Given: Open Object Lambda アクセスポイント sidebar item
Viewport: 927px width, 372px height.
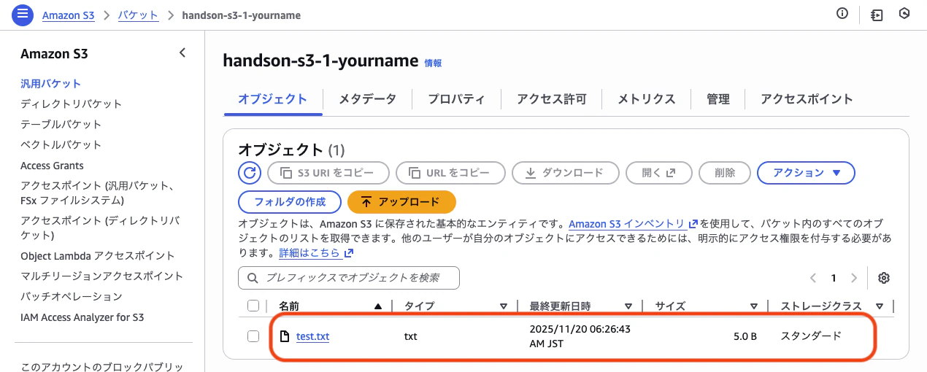Looking at the screenshot, I should 98,255.
